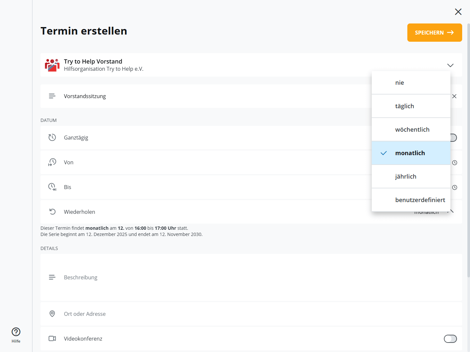
Task: Click the Wiederholen repeat arrow icon
Action: [x=52, y=212]
